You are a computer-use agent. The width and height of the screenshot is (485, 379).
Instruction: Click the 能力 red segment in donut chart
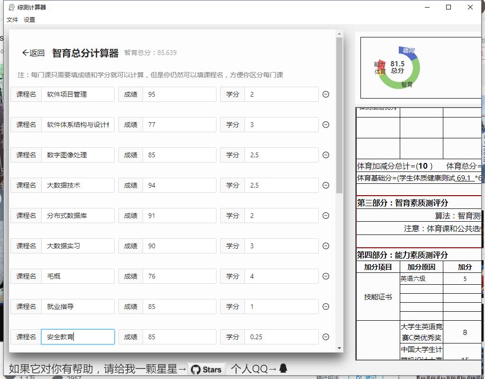(381, 64)
